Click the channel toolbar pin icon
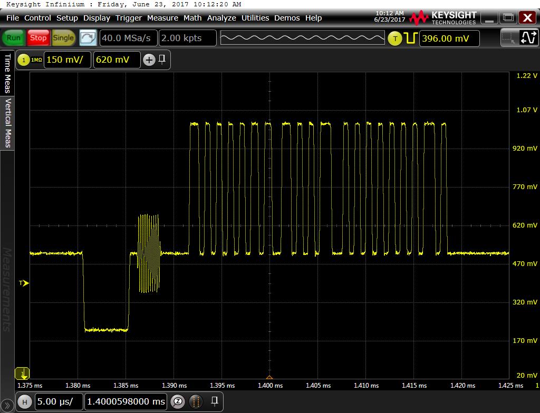This screenshot has width=540, height=413. pos(162,60)
